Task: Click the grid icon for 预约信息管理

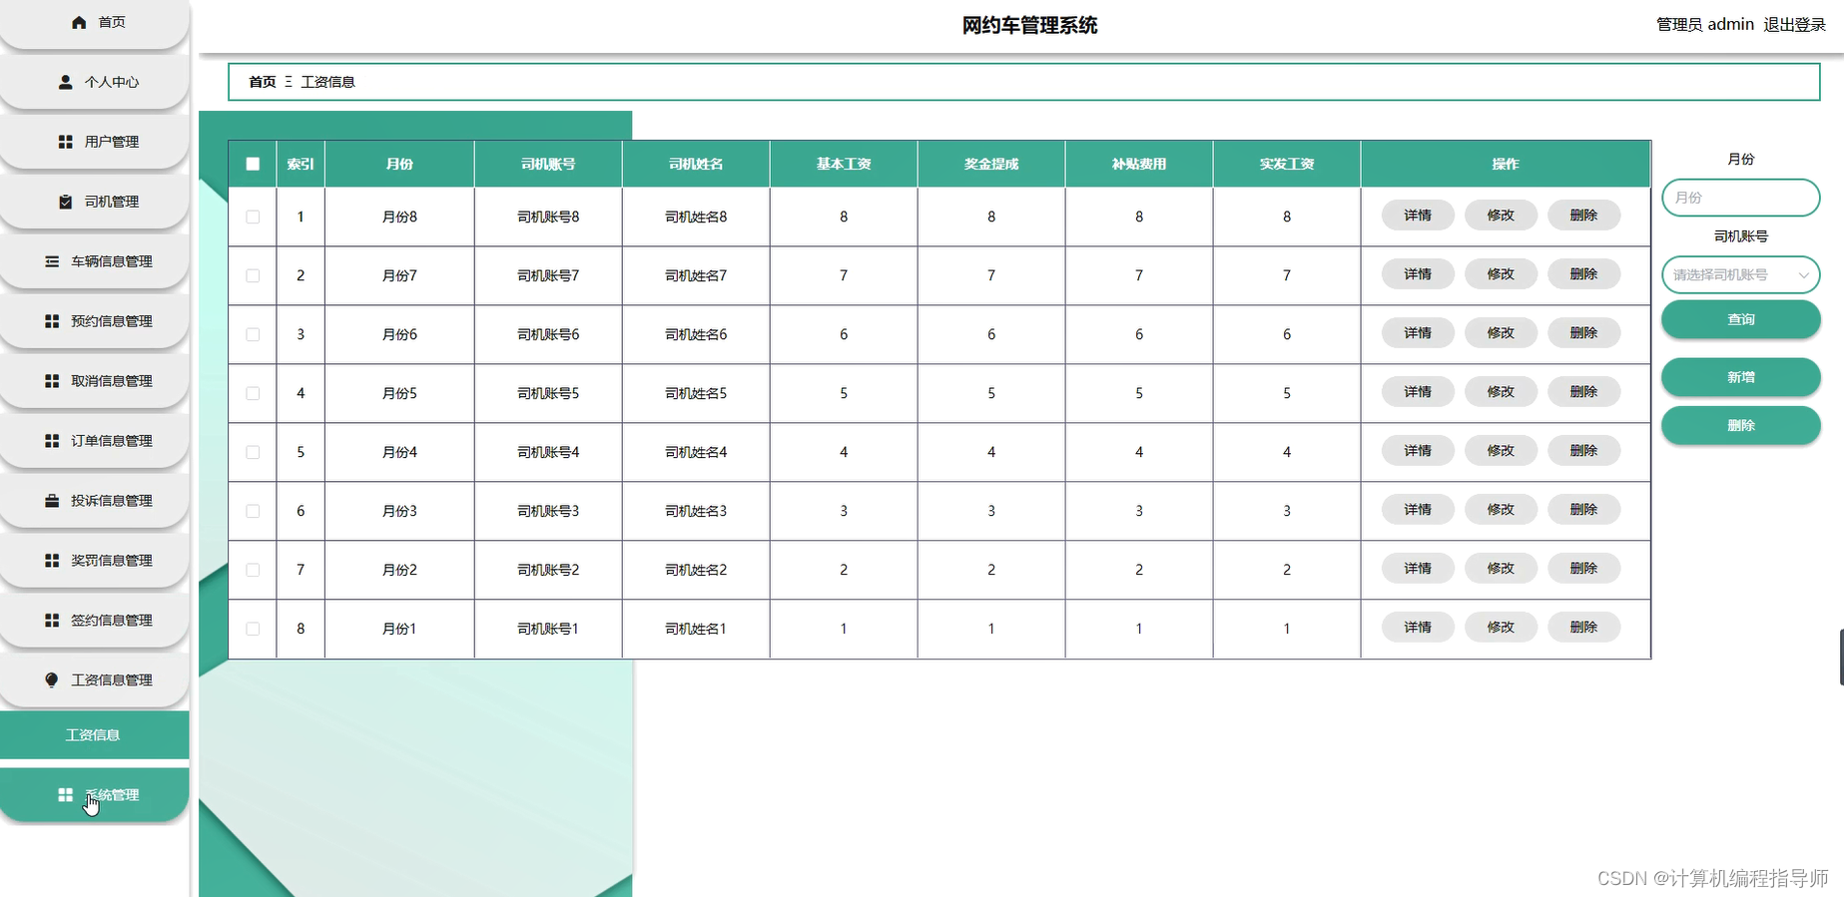Action: [52, 321]
